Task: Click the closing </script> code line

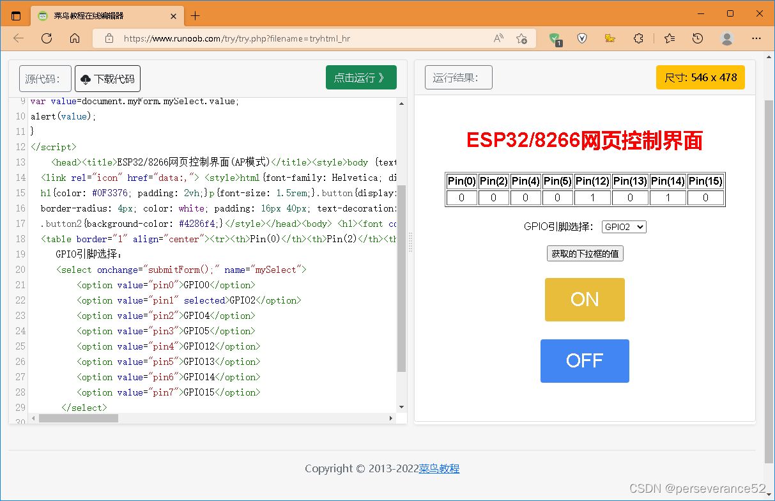Action: [x=53, y=147]
